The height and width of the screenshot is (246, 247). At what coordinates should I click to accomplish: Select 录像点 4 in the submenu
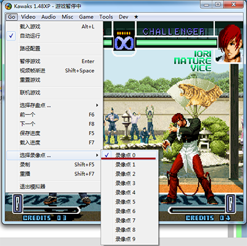[130, 192]
